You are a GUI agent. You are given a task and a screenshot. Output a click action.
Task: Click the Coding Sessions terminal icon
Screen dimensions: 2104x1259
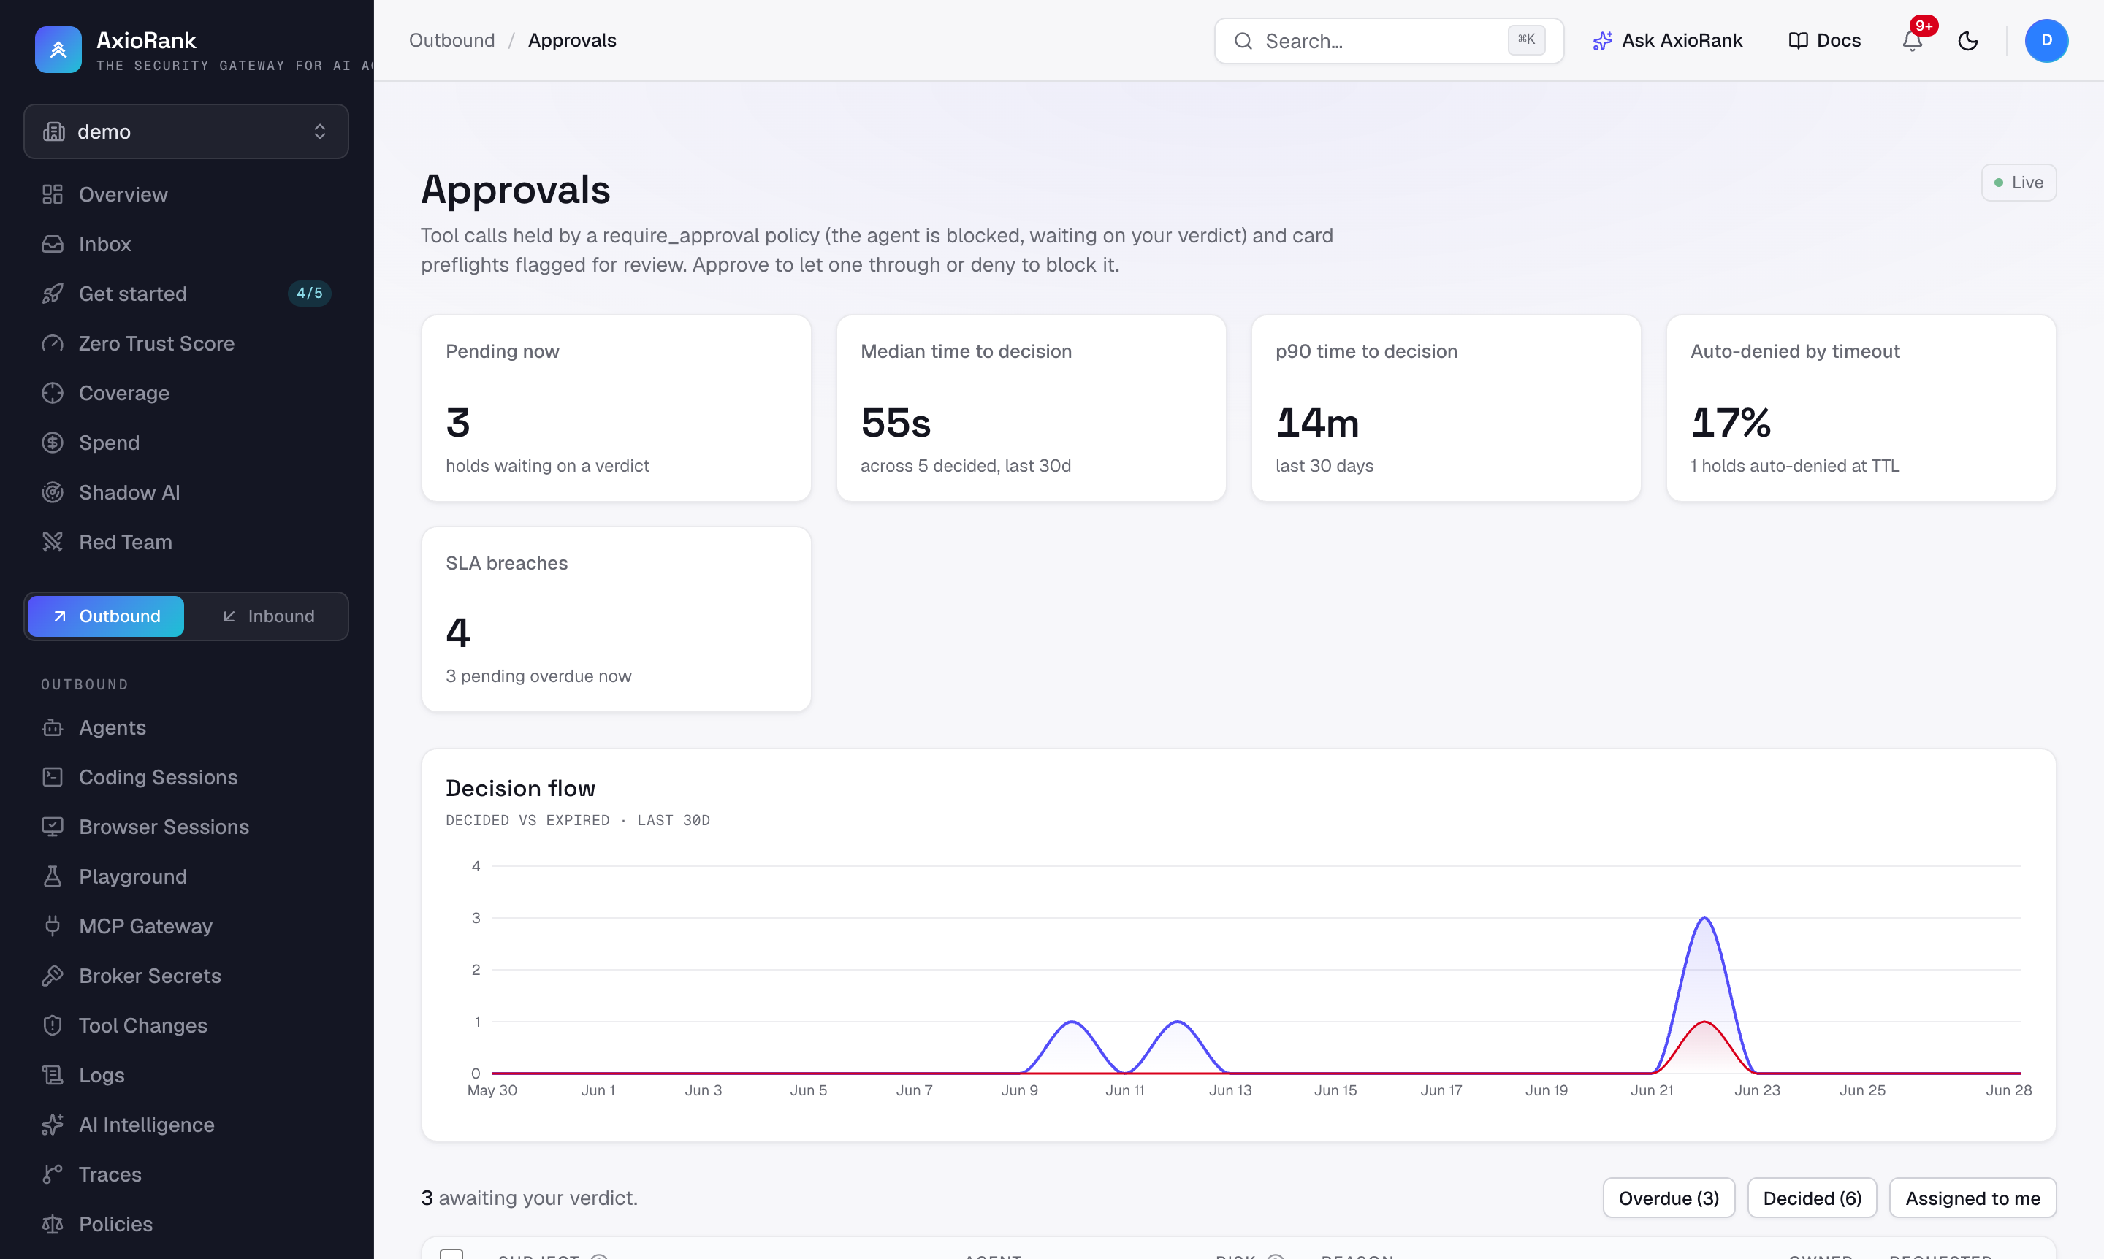53,777
